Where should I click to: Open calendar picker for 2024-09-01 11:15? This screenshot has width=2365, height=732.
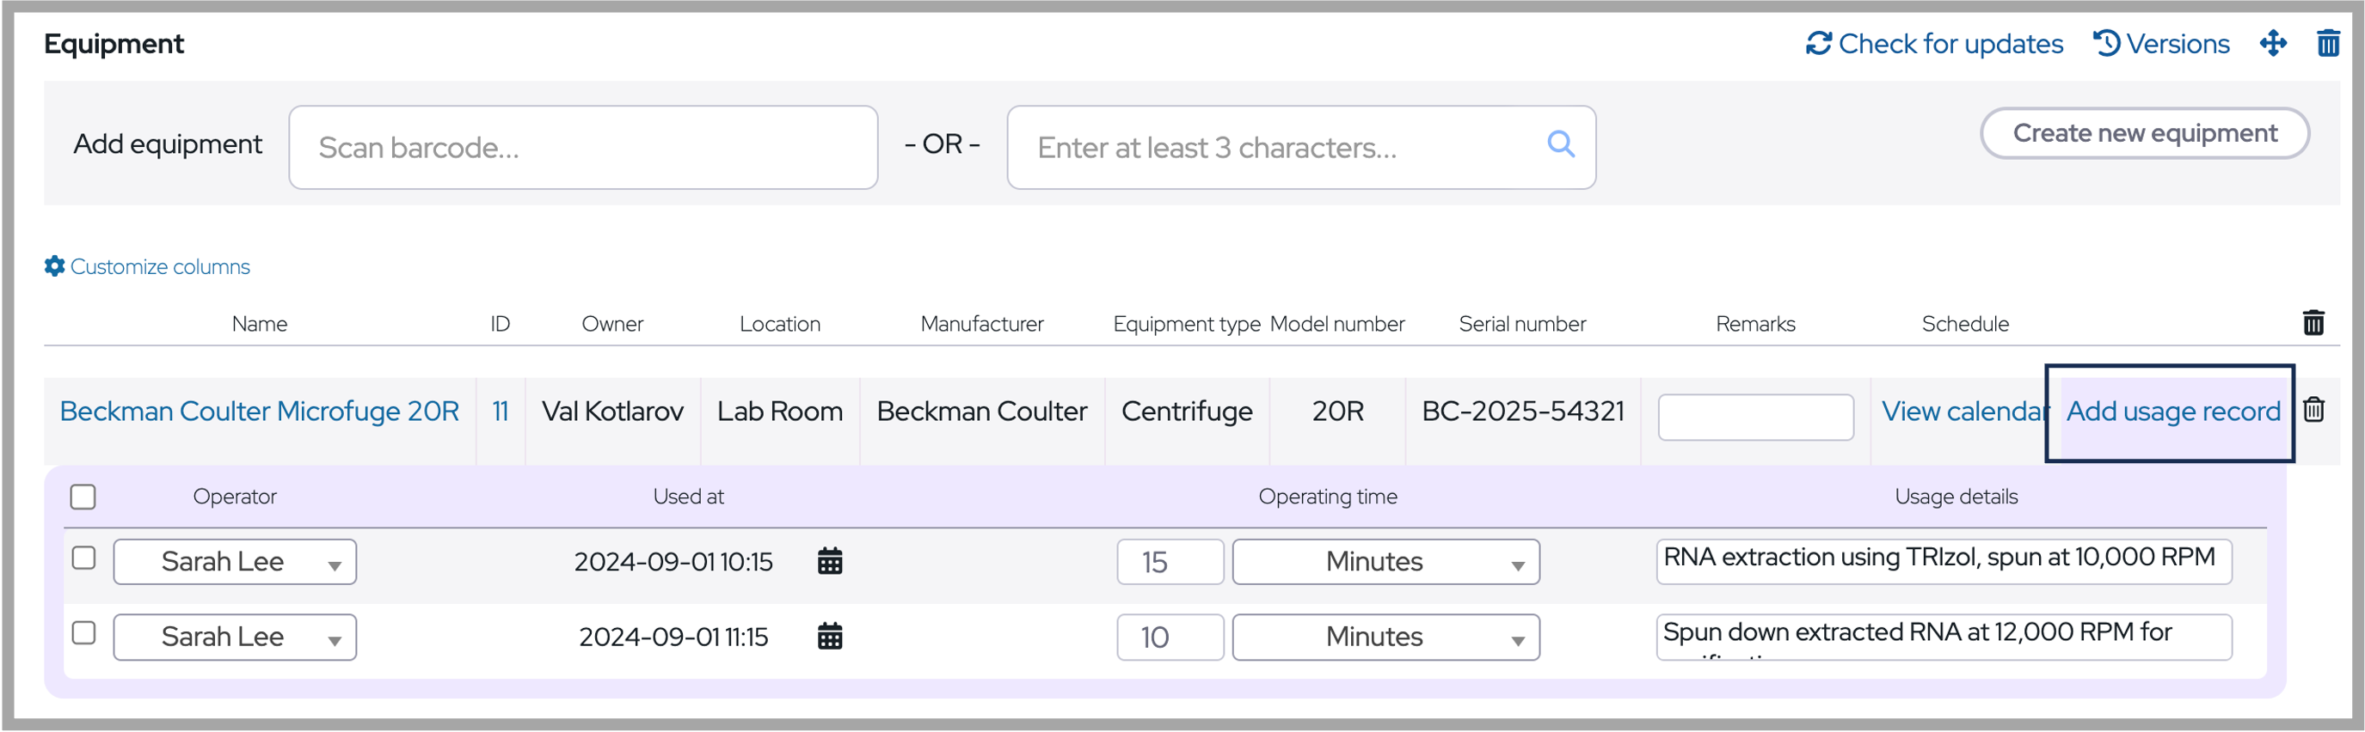point(829,637)
